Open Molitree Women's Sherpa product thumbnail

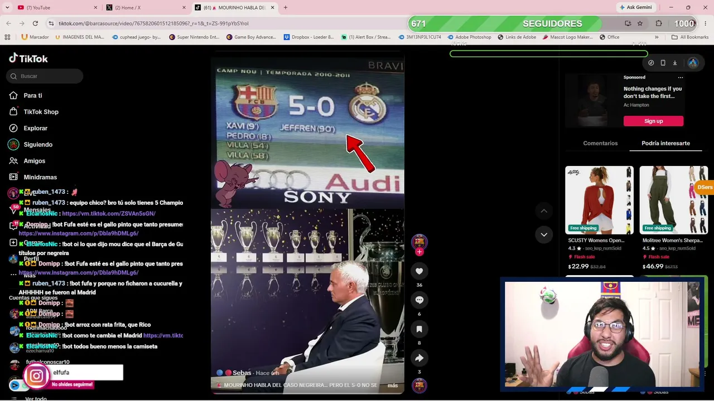tap(673, 199)
